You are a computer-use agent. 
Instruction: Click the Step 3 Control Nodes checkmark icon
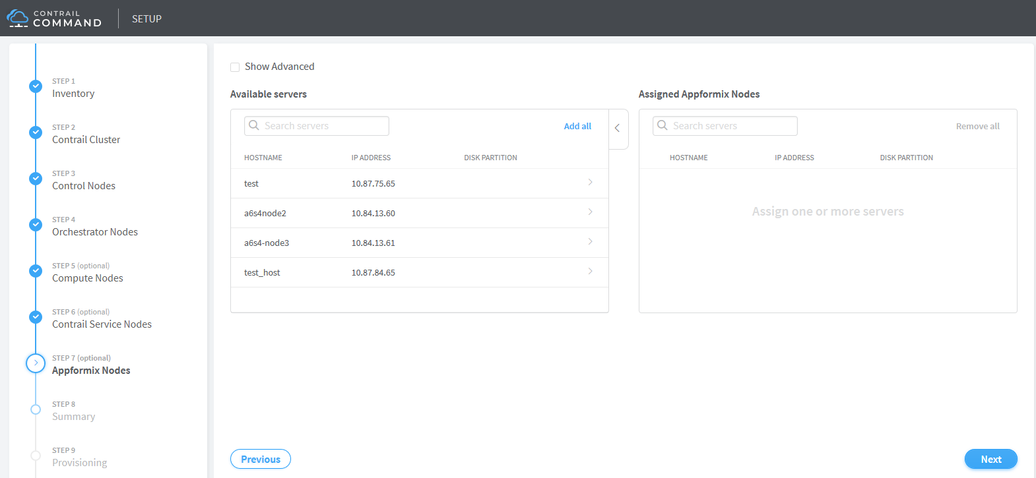[x=36, y=179]
